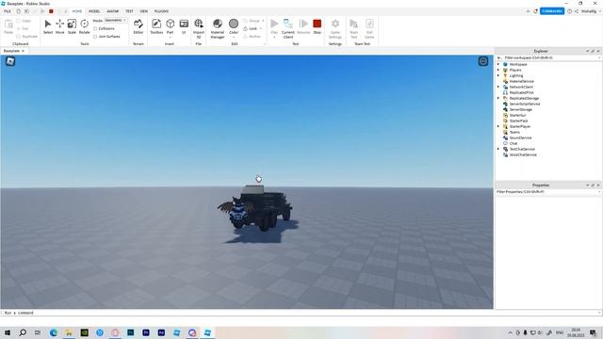Select StarterGui in Explorer
The width and height of the screenshot is (603, 339).
coord(517,115)
